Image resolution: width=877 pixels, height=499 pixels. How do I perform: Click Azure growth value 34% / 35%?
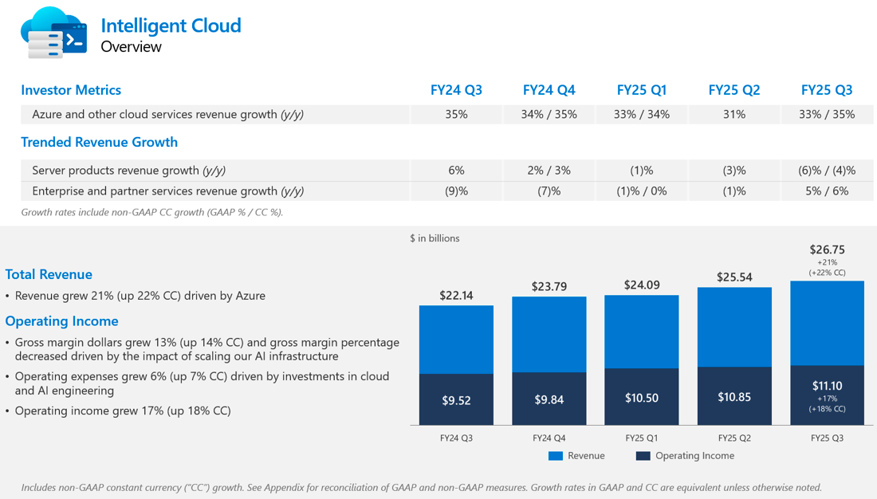point(549,115)
